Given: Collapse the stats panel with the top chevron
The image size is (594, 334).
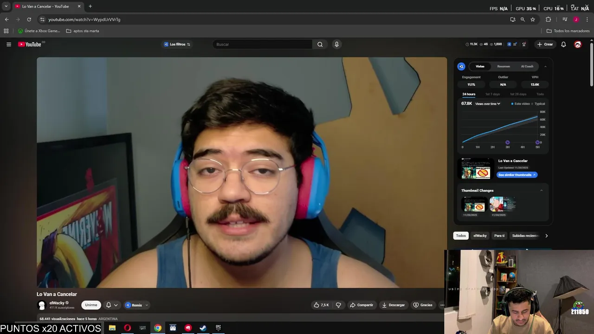Looking at the screenshot, I should 545,66.
